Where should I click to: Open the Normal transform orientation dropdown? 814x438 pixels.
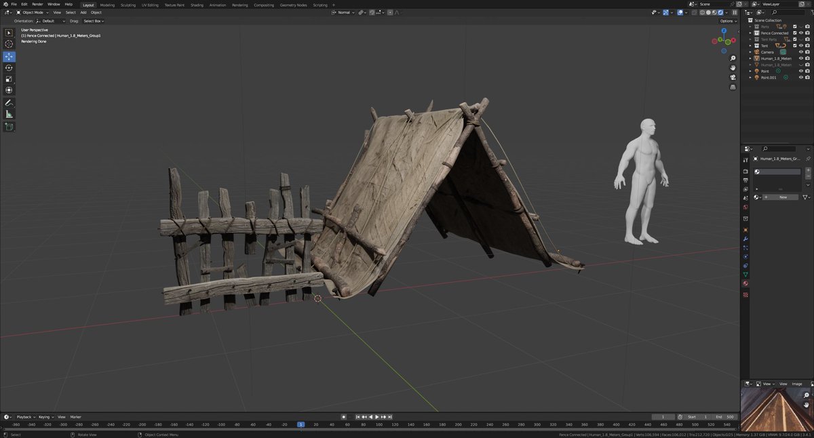[x=344, y=12]
